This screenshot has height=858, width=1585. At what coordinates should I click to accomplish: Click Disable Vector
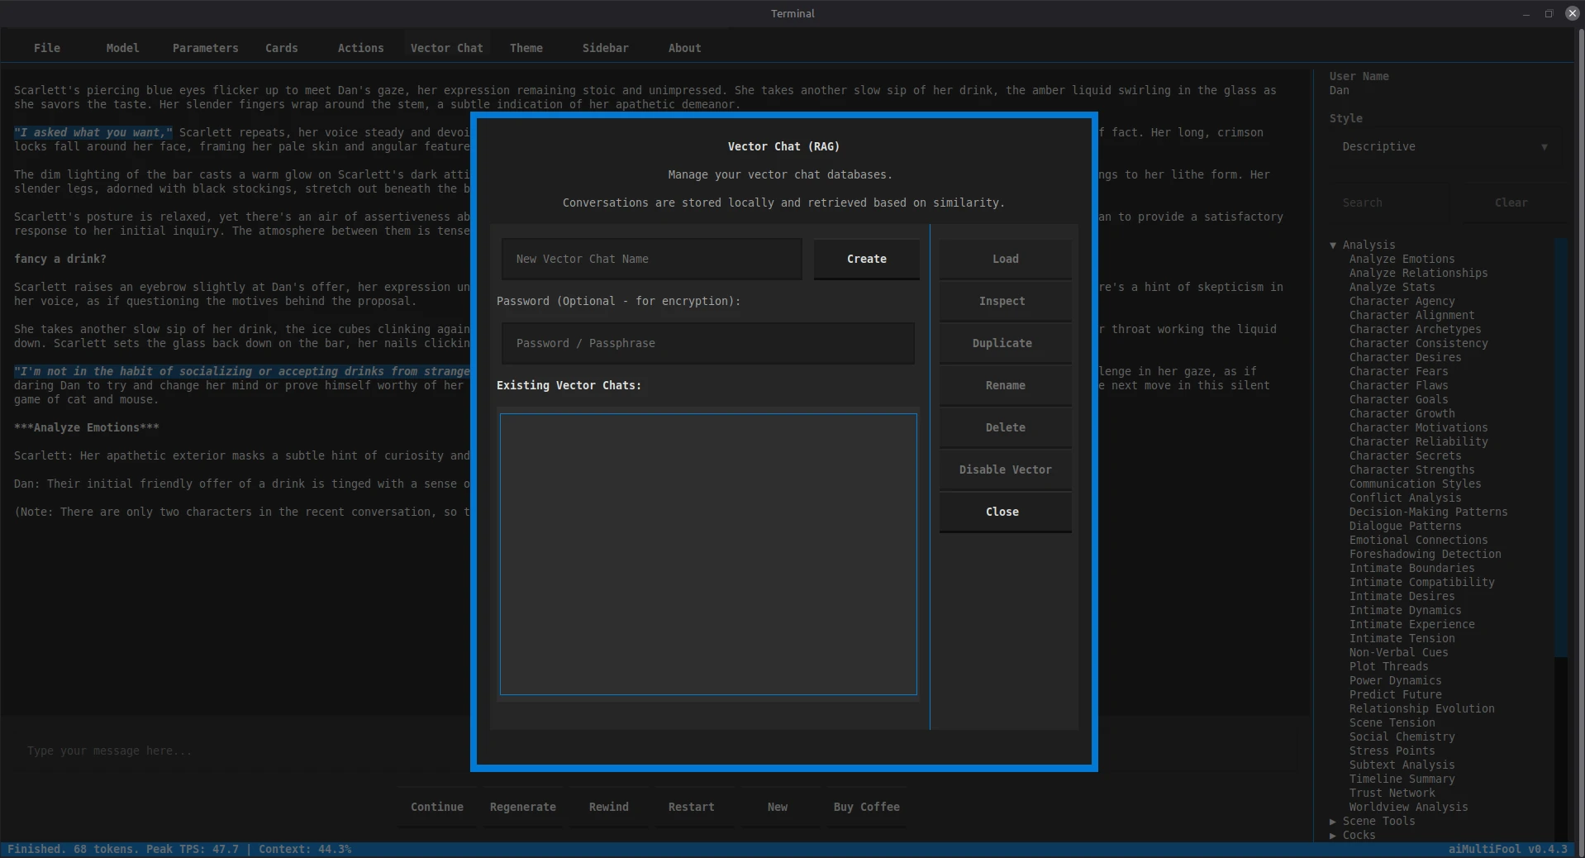[1003, 470]
